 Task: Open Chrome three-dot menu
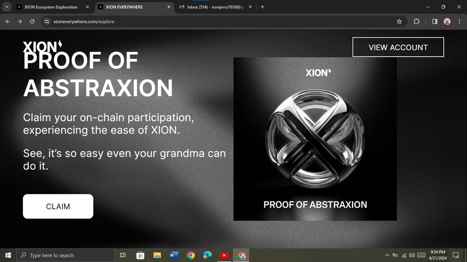459,22
